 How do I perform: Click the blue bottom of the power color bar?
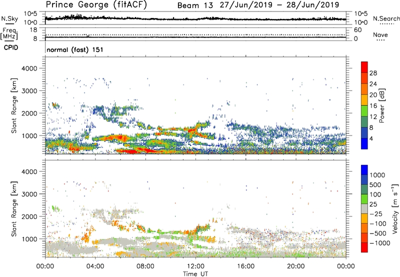click(x=364, y=143)
